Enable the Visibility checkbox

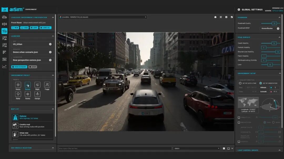pyautogui.click(x=239, y=117)
